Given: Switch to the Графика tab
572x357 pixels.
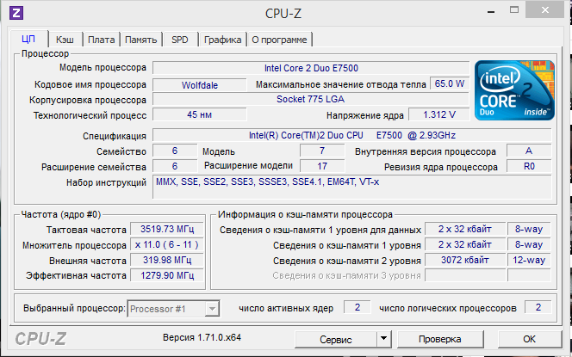Looking at the screenshot, I should pos(222,40).
